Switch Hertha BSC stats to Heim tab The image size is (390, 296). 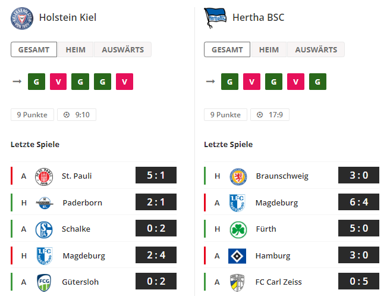point(269,49)
